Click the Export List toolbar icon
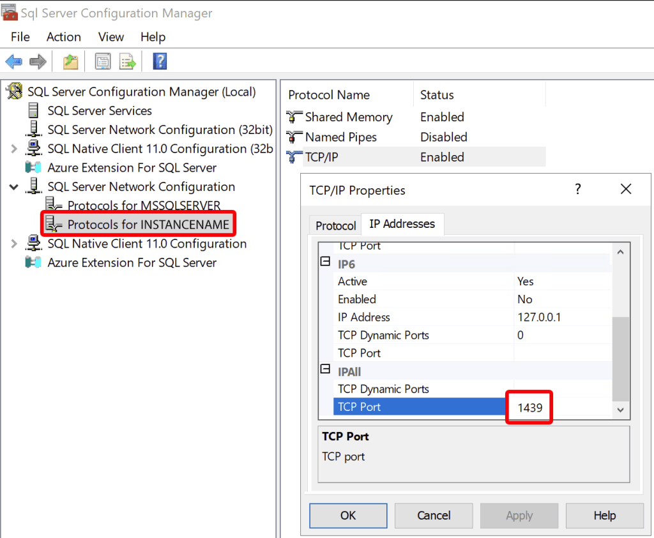This screenshot has height=538, width=654. click(126, 61)
